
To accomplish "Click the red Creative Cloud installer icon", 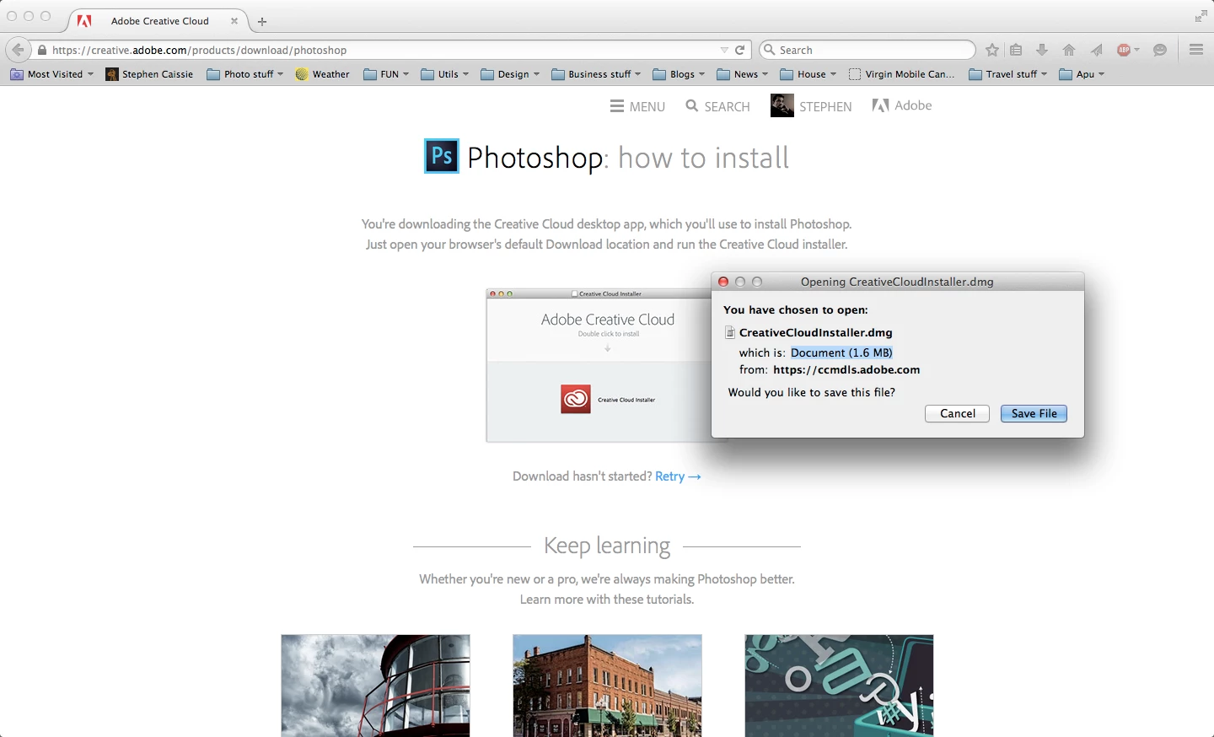I will [x=576, y=399].
